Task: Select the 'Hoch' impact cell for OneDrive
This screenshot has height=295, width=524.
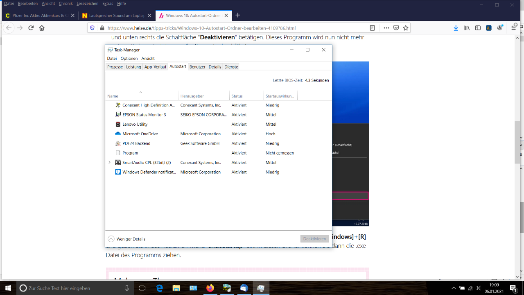Action: tap(270, 134)
